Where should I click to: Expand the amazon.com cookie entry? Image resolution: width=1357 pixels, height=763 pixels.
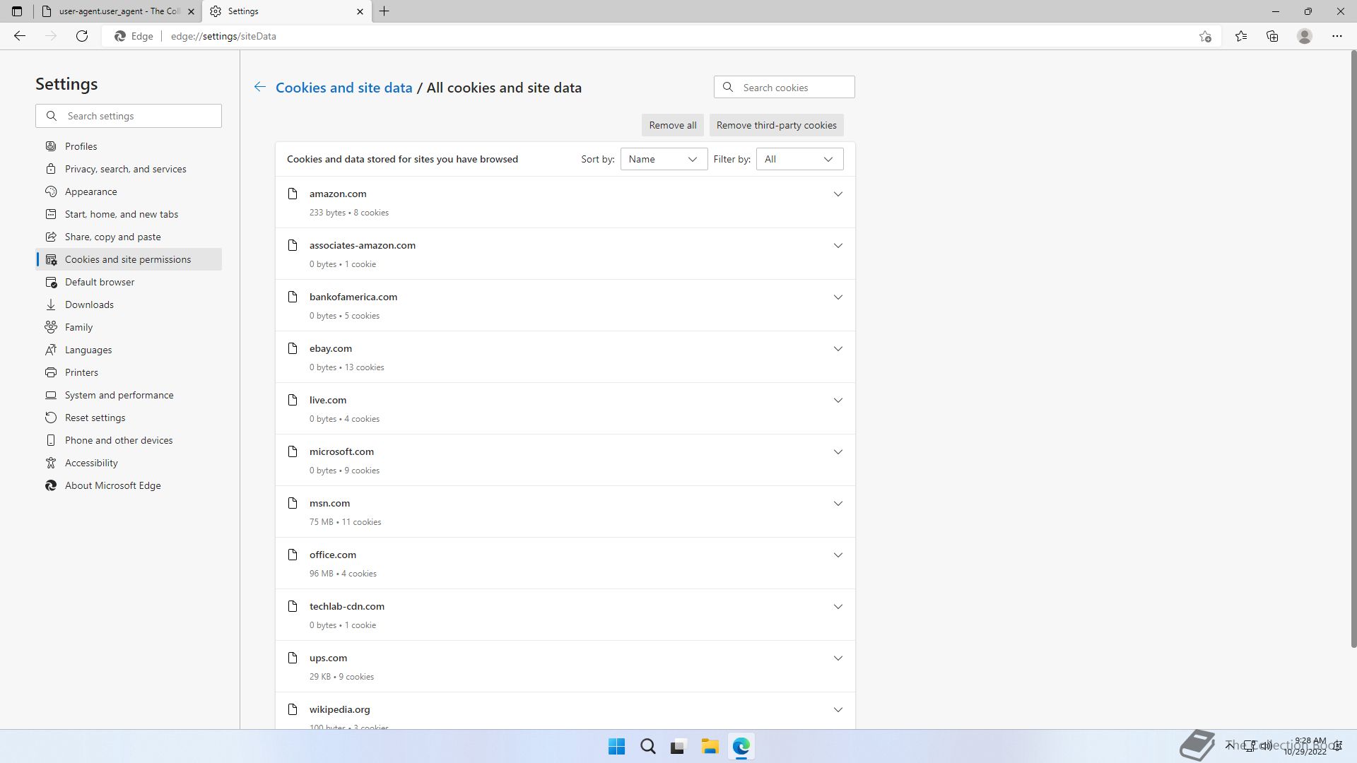point(838,194)
